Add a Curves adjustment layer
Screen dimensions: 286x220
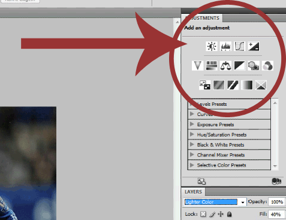pyautogui.click(x=240, y=46)
